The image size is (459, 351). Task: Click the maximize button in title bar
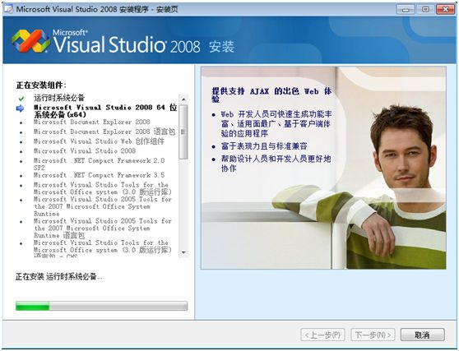(x=425, y=9)
